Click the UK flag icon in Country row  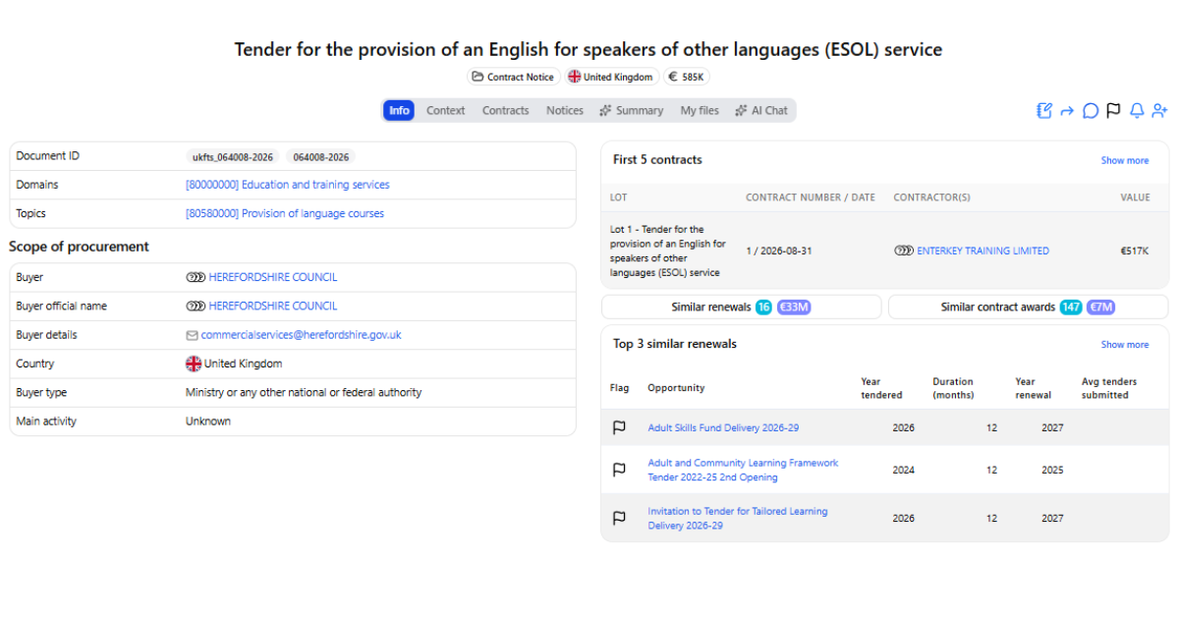pyautogui.click(x=194, y=364)
